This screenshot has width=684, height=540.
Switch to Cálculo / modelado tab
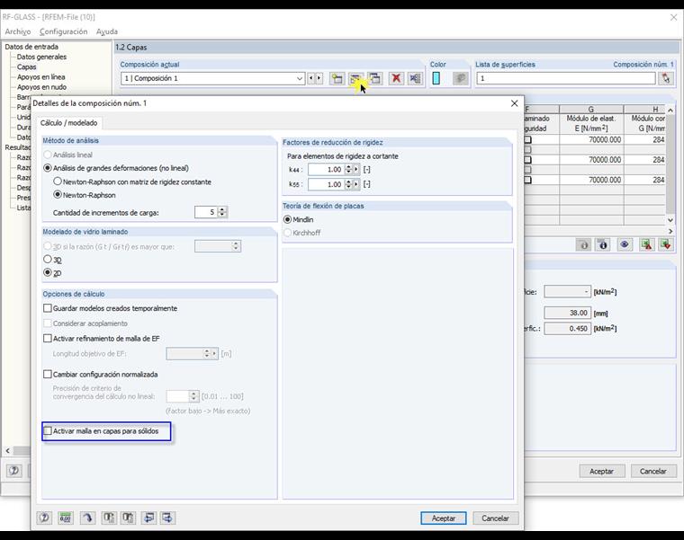point(68,123)
